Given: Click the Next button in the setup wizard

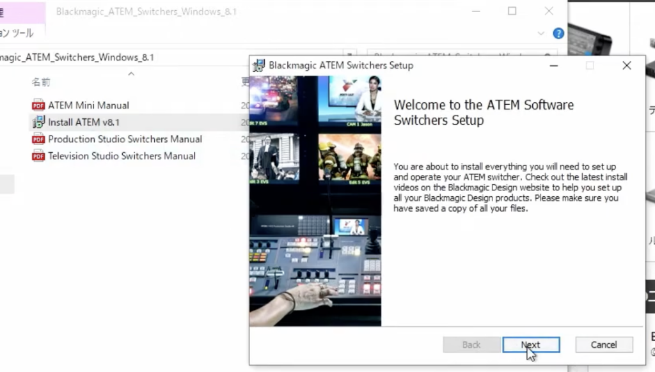Looking at the screenshot, I should [x=530, y=345].
